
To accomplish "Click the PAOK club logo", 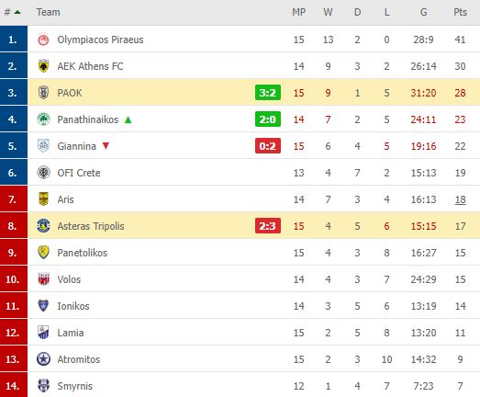I will (43, 93).
